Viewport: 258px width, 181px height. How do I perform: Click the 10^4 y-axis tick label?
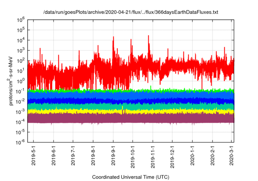[x=21, y=40]
